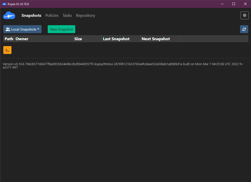
Task: Sort by the Owner column header
Action: 22,39
